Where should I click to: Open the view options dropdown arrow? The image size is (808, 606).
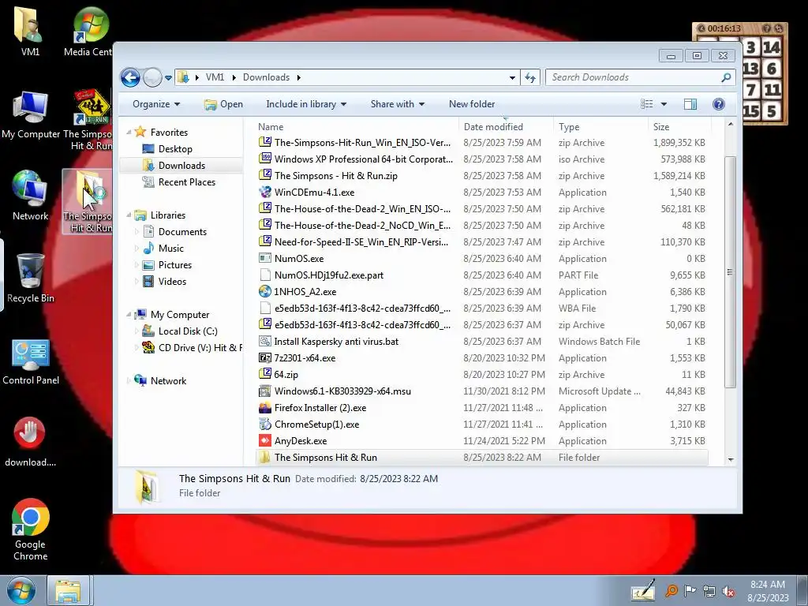pos(664,104)
